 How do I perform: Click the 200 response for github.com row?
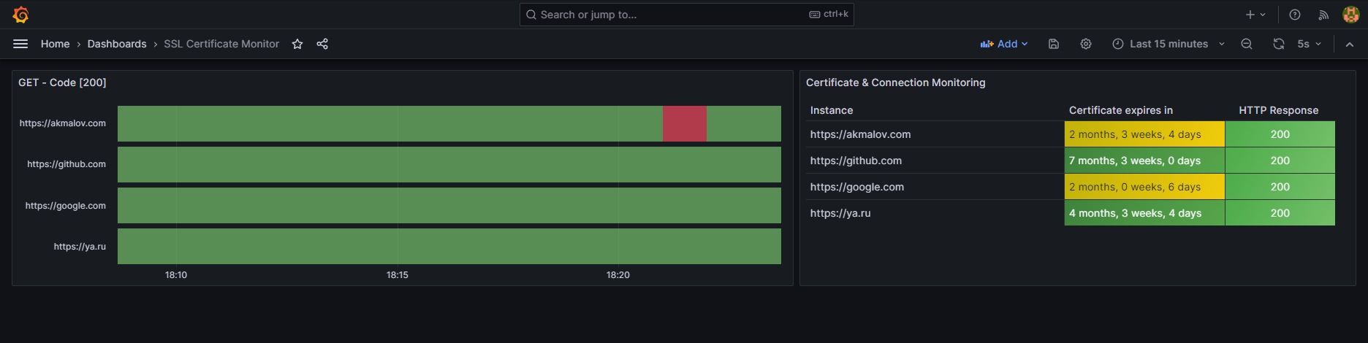pos(1280,161)
